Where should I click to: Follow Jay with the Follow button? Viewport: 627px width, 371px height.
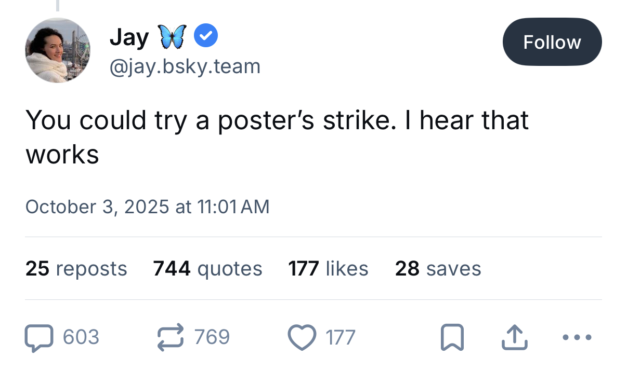click(x=552, y=42)
